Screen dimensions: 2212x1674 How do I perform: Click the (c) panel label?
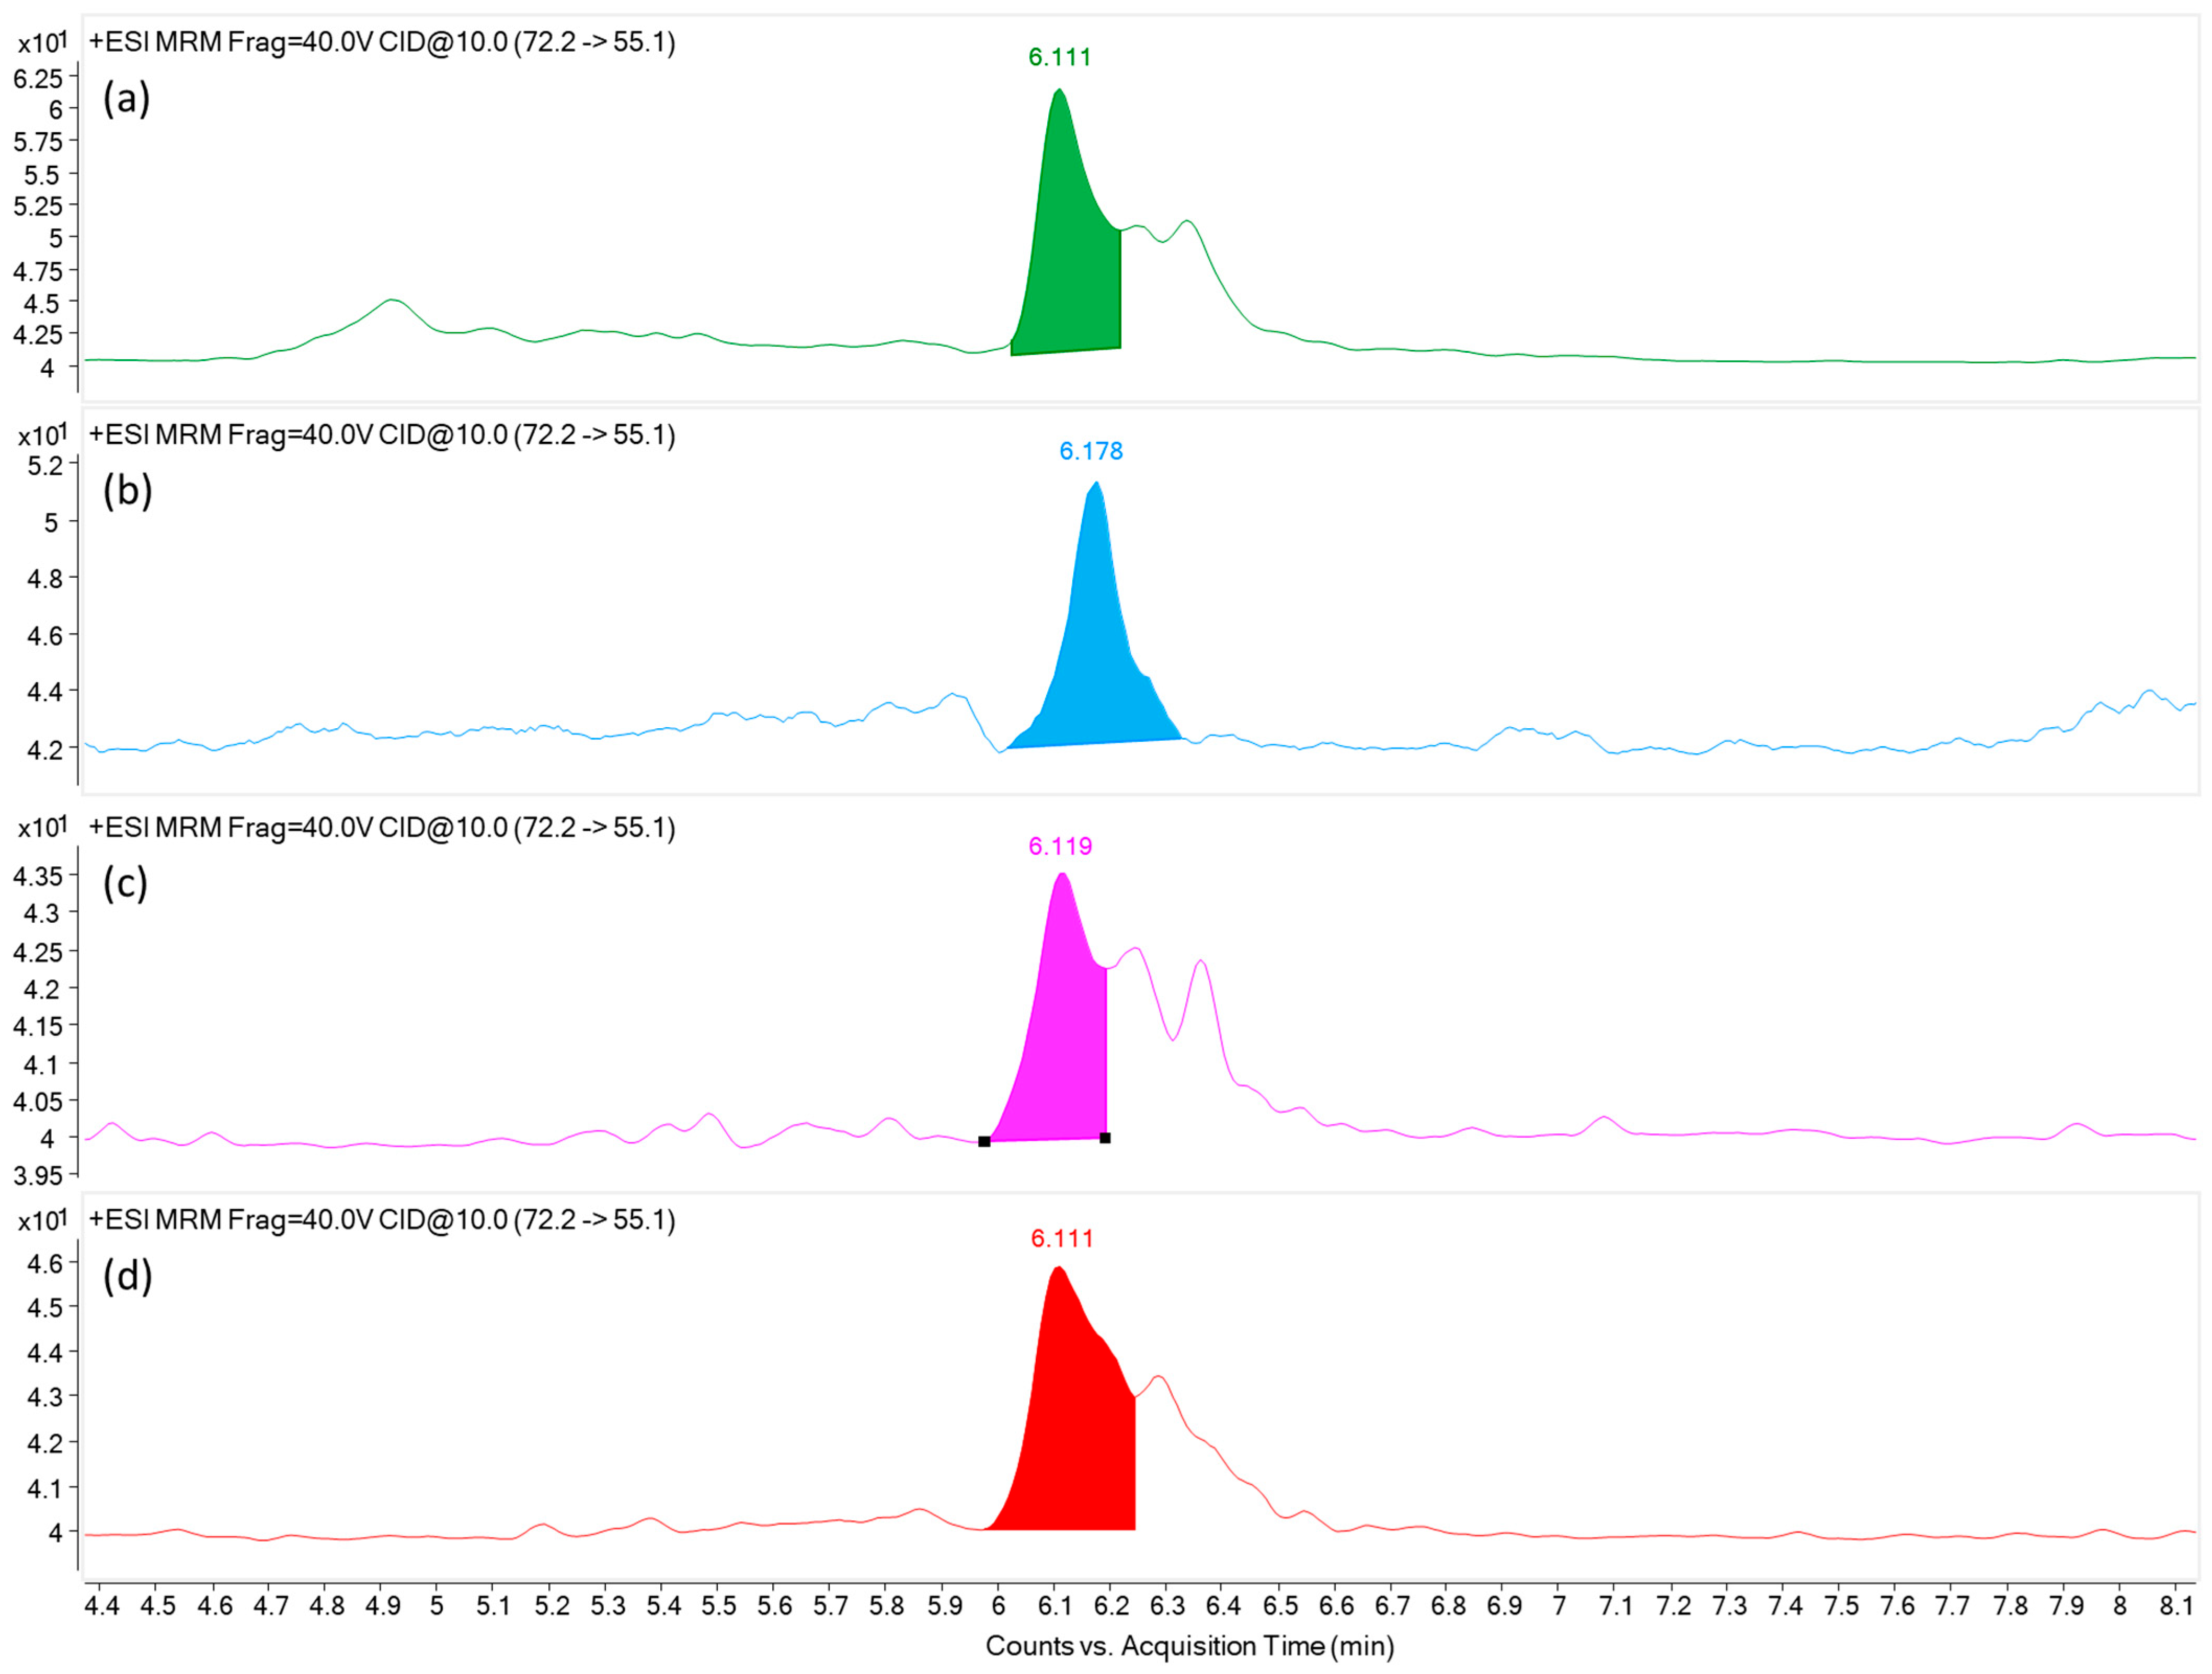pyautogui.click(x=126, y=883)
